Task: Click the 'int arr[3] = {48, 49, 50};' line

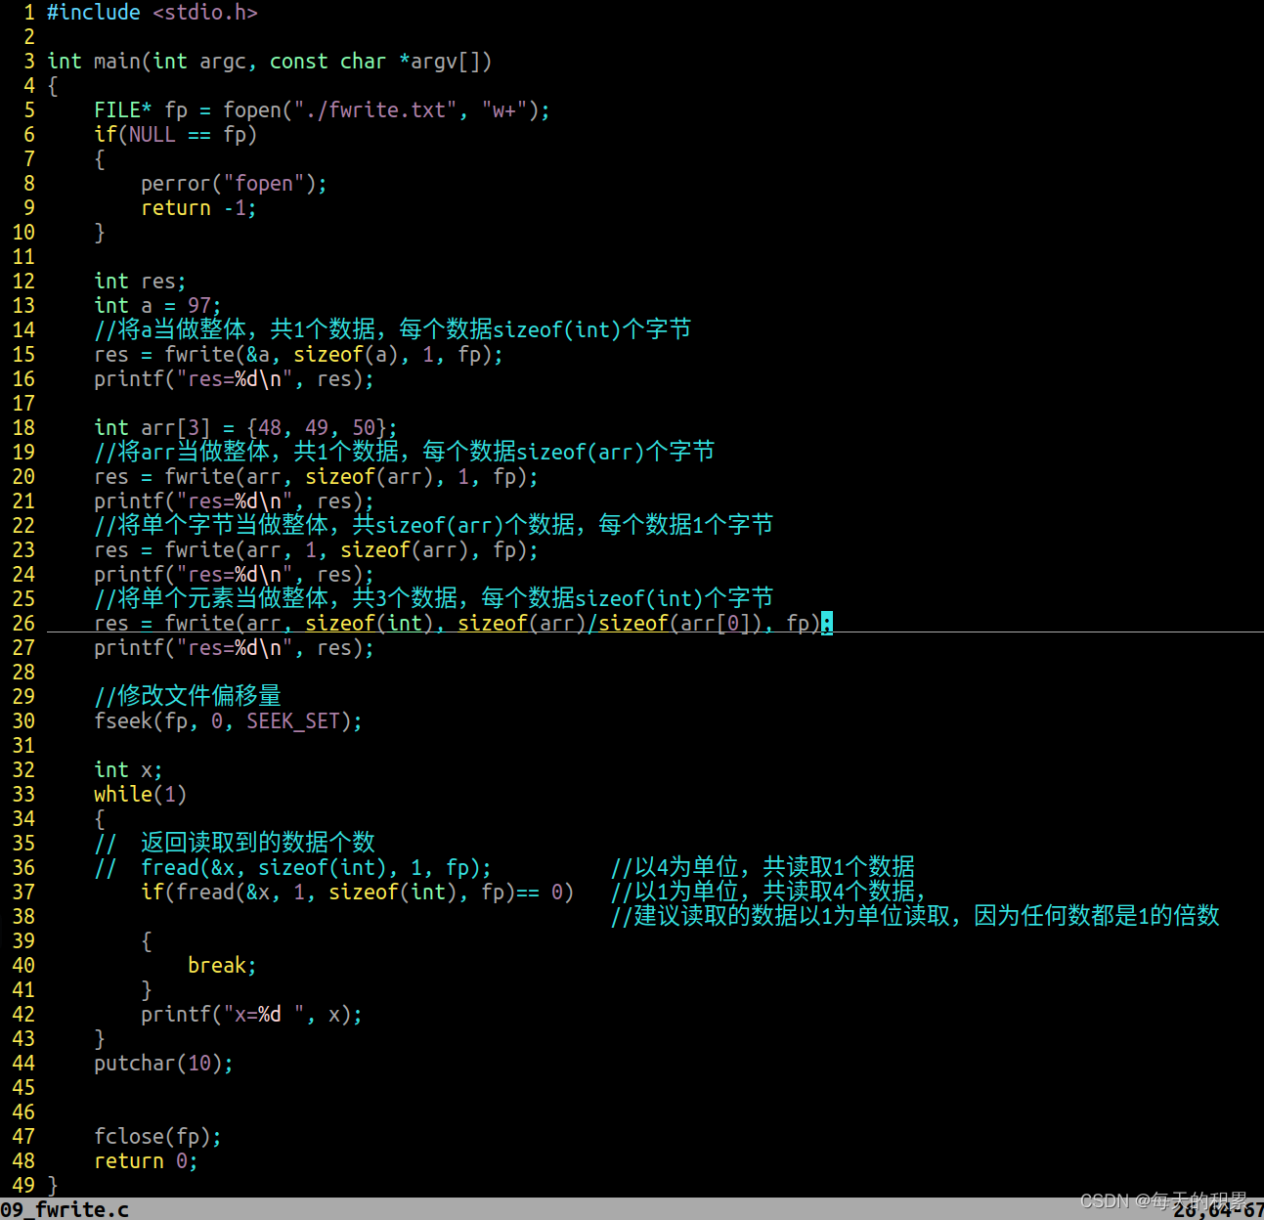Action: point(245,428)
